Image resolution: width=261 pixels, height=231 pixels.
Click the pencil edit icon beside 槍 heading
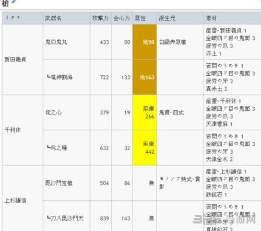coord(14,2)
